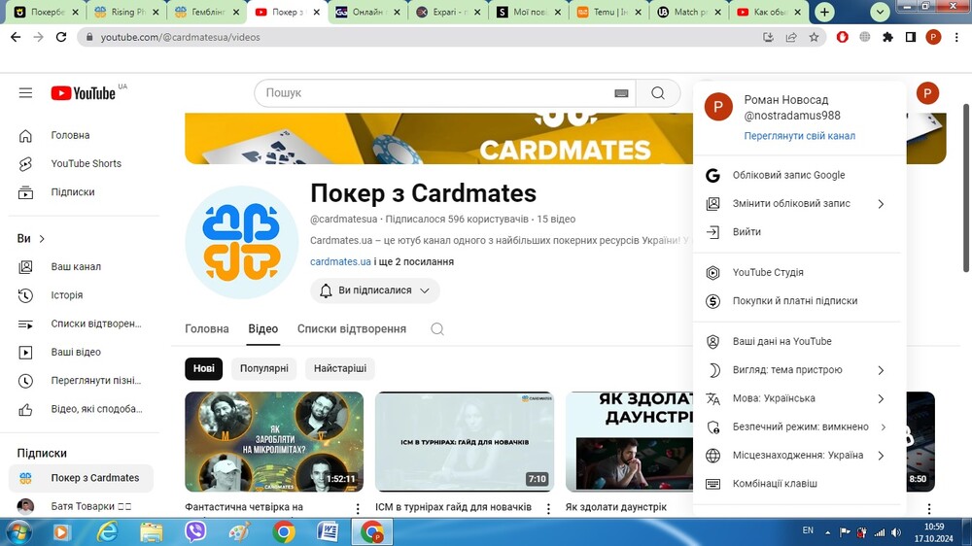This screenshot has height=546, width=972.
Task: Select the Найстаріші filter chip
Action: 339,369
